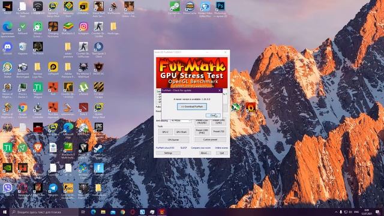Select the Fallout Shelter desktop icon

[x=8, y=69]
